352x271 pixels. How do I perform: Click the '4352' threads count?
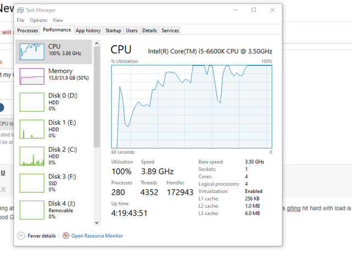[149, 192]
